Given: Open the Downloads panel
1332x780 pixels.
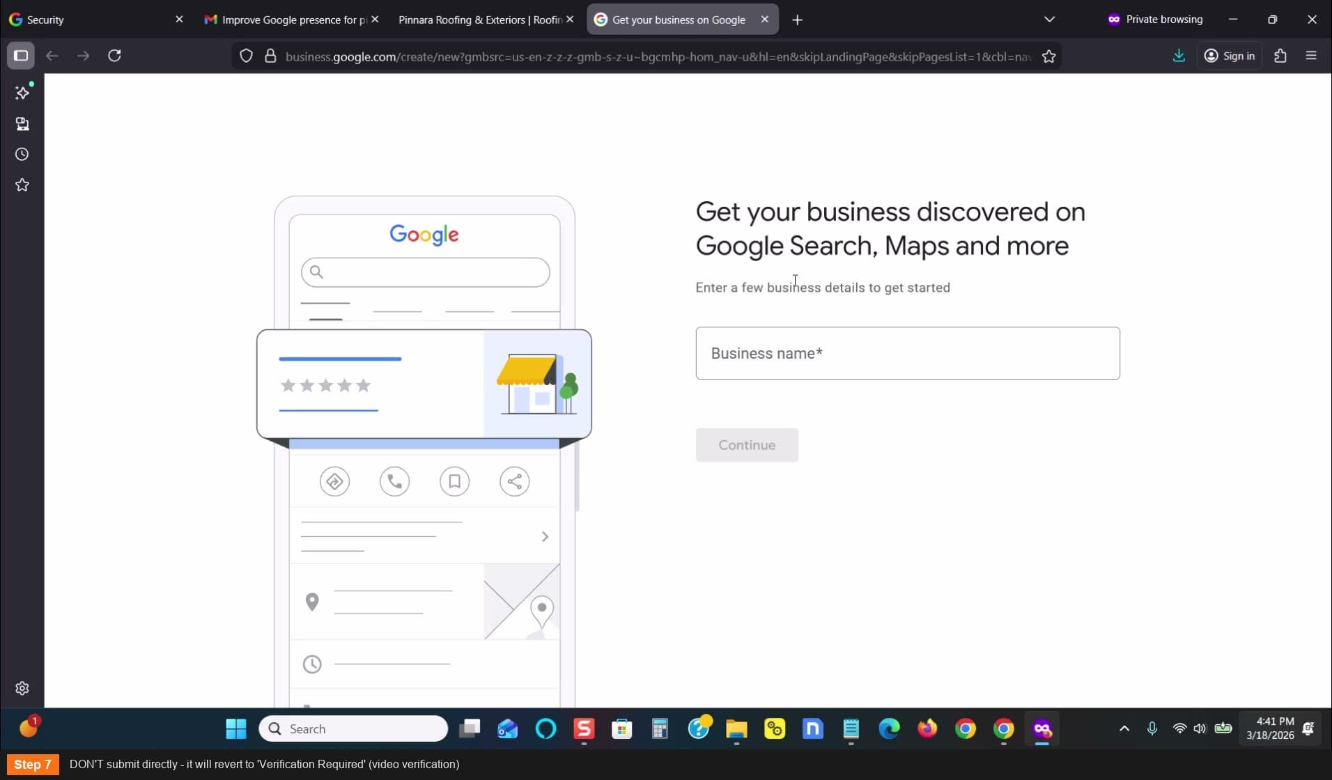Looking at the screenshot, I should [x=1179, y=56].
